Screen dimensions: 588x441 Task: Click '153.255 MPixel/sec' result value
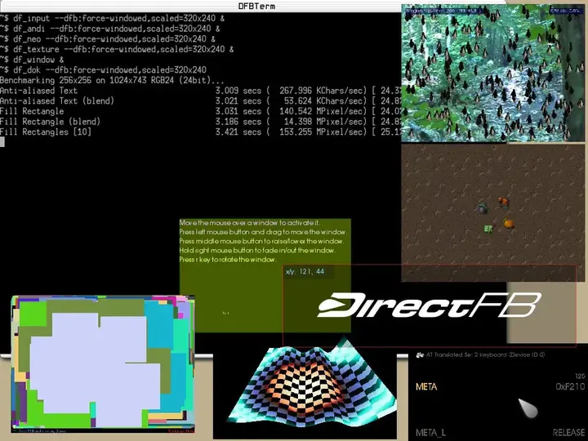[322, 132]
